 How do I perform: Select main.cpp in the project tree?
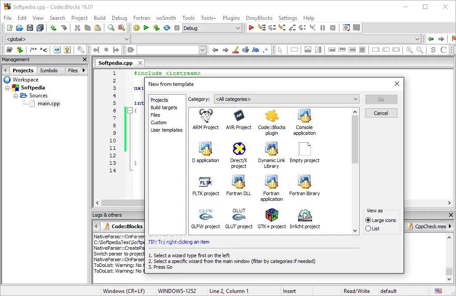(48, 104)
